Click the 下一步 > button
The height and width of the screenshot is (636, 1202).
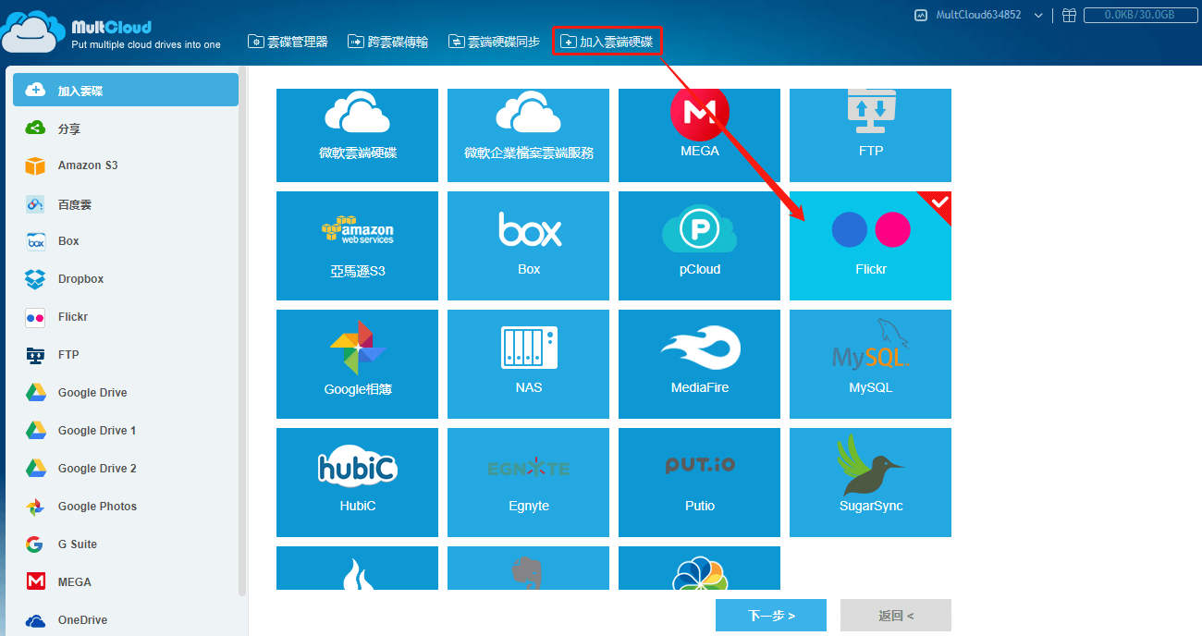click(x=771, y=615)
